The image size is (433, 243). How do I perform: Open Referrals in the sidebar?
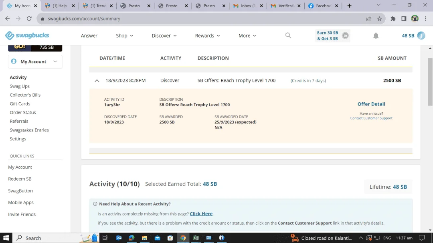click(19, 121)
